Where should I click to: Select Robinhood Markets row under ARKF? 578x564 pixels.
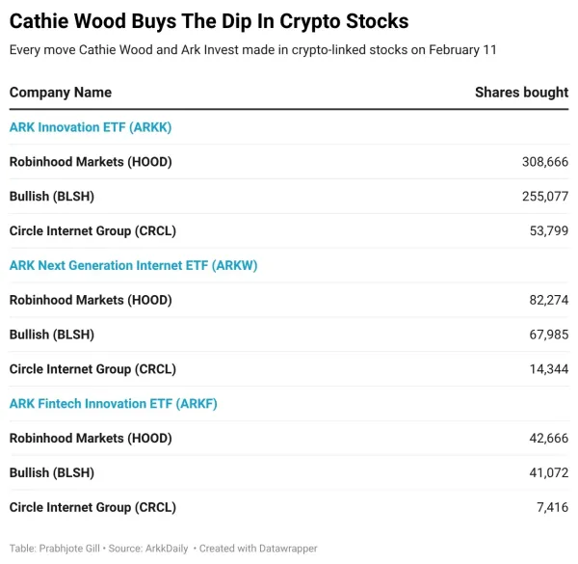[x=91, y=439]
